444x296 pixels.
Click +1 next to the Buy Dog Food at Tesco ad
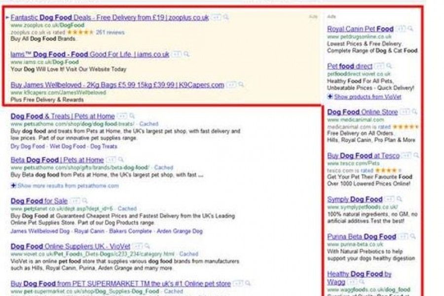click(407, 155)
